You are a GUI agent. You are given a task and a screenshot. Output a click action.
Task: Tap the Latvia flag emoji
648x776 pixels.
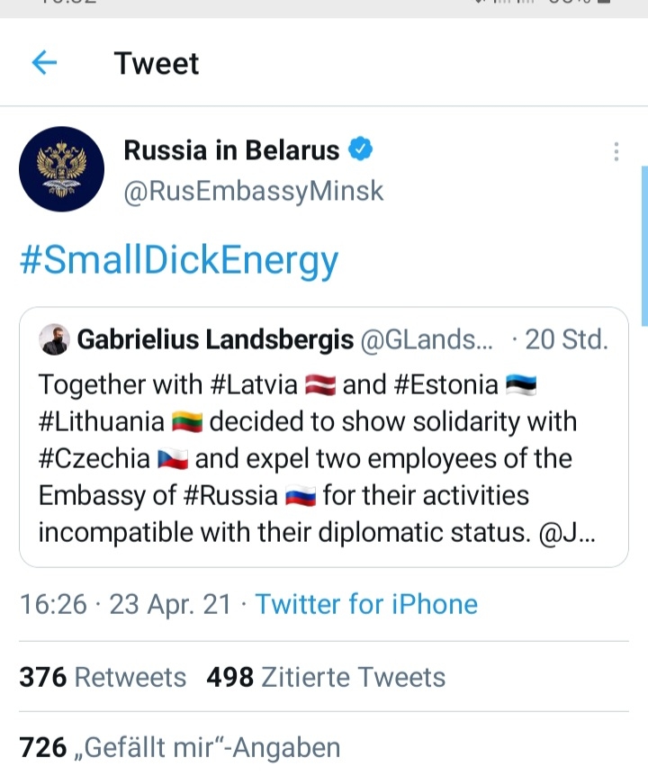(x=320, y=385)
